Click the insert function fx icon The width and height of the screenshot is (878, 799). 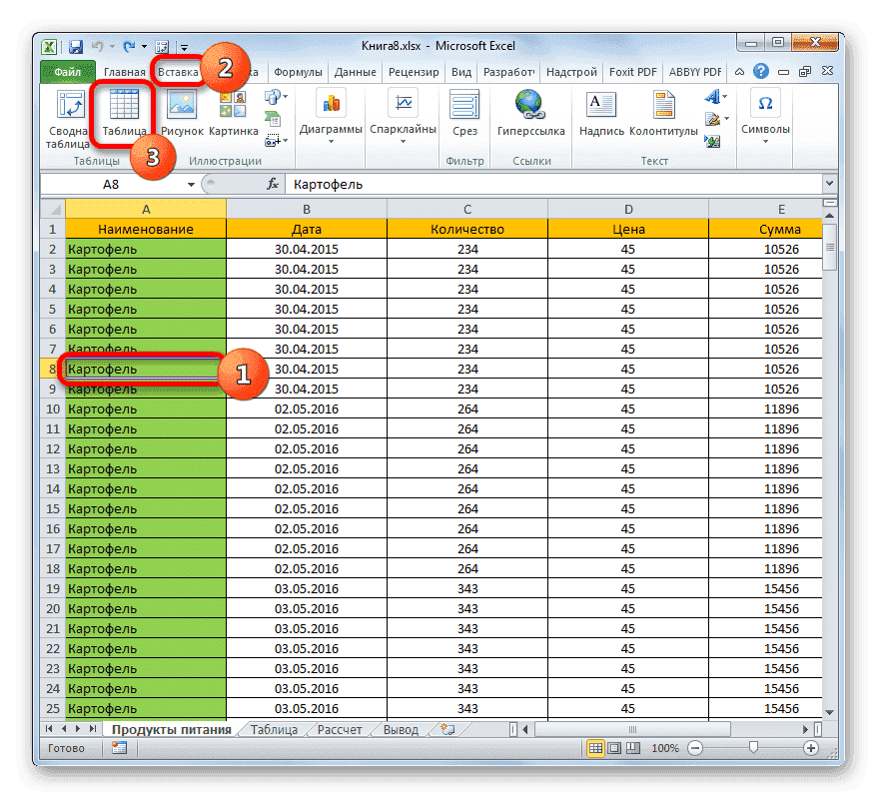coord(272,185)
